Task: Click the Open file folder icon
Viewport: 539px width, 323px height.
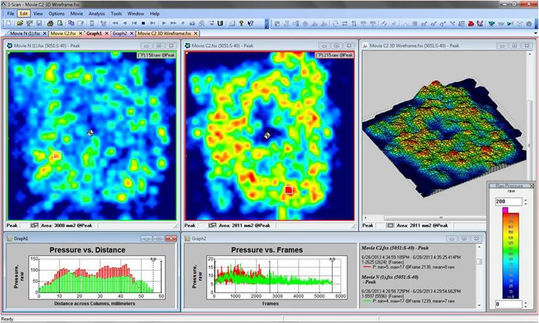Action: 20,23
